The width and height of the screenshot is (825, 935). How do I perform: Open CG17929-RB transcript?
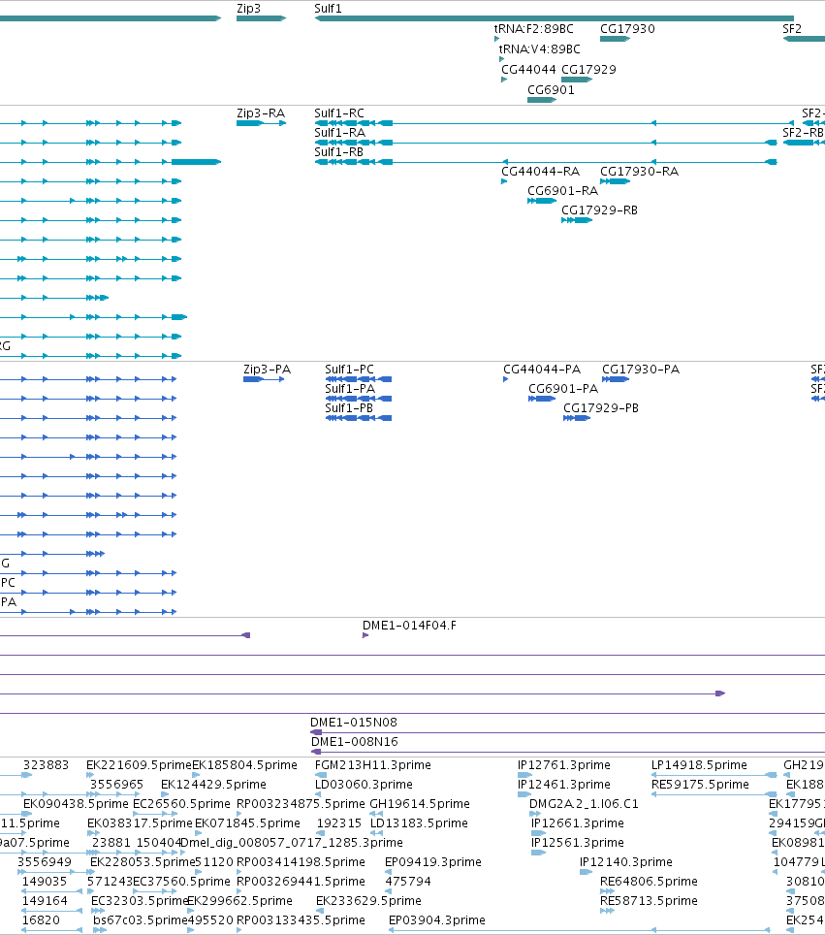coord(577,220)
